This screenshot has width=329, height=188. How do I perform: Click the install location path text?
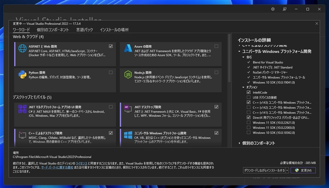pos(52,157)
